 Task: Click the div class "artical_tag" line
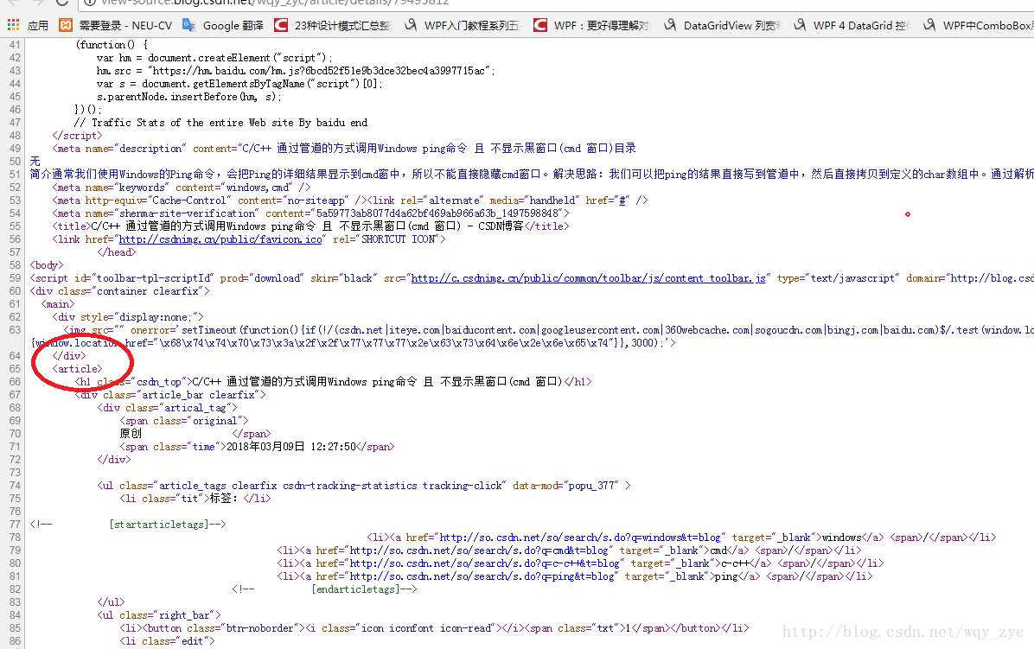167,408
